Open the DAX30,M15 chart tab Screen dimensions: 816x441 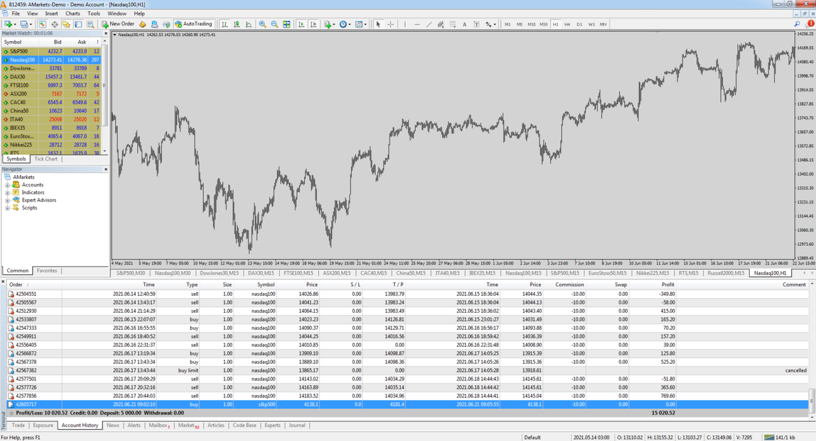pyautogui.click(x=261, y=274)
